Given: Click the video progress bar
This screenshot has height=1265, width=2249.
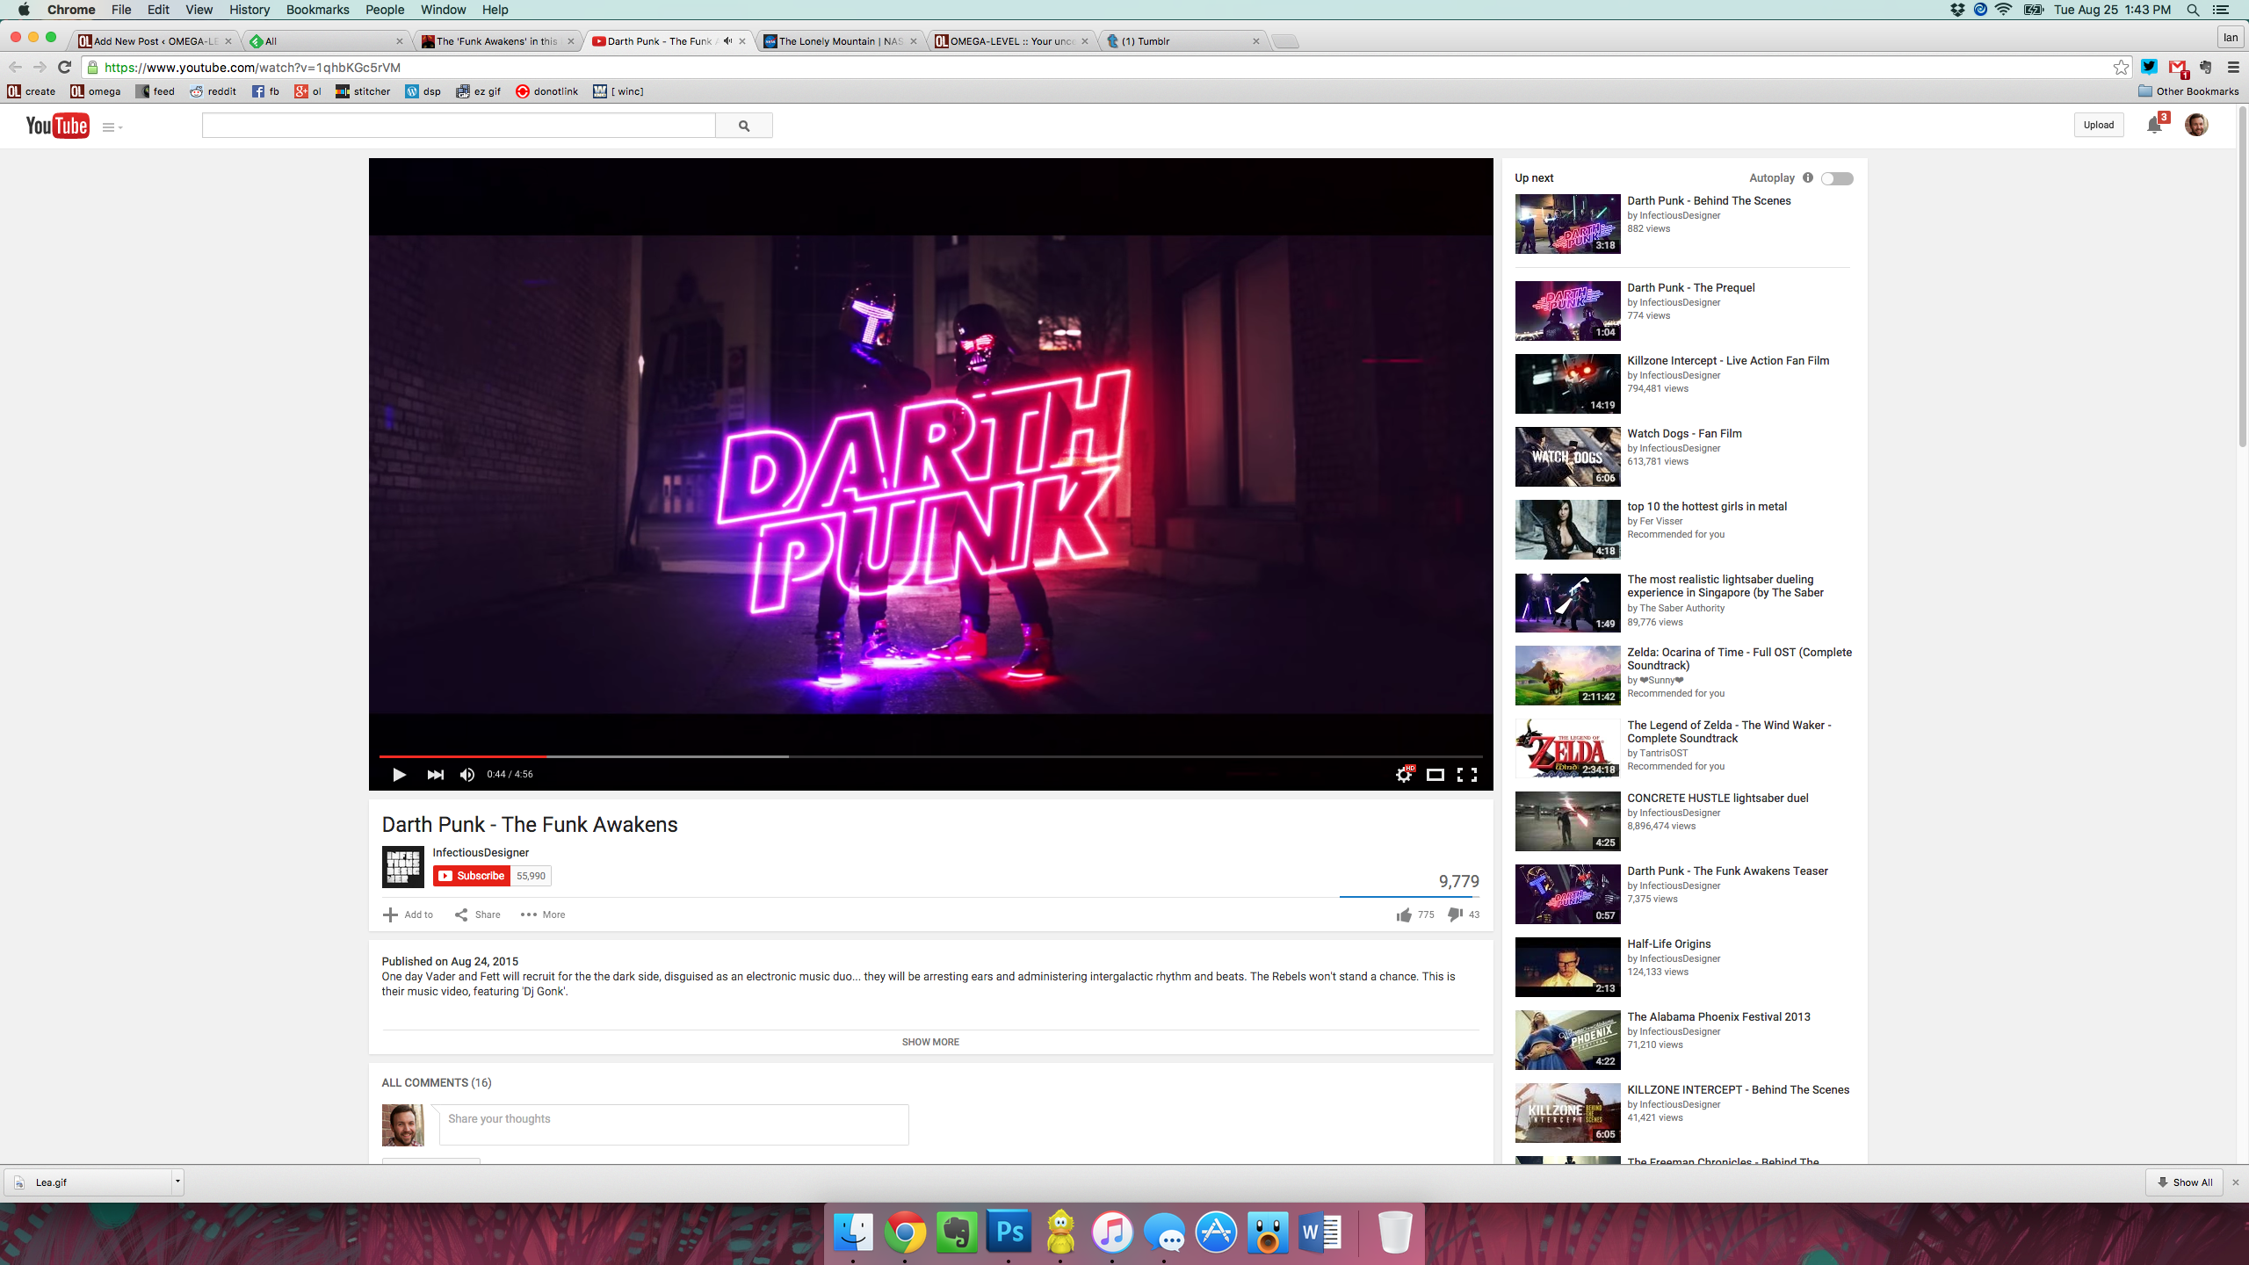Looking at the screenshot, I should click(x=930, y=755).
